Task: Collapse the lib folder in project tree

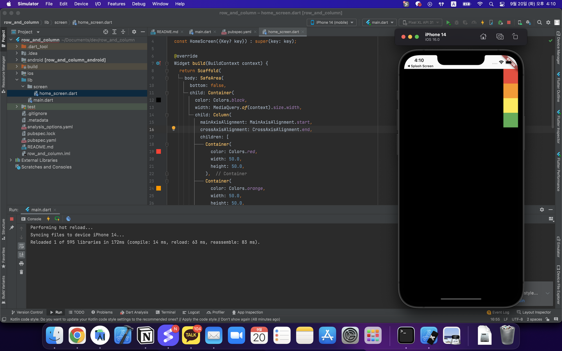Action: pyautogui.click(x=17, y=80)
